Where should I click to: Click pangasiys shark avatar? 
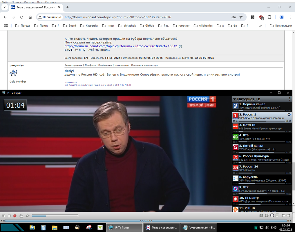click(14, 72)
